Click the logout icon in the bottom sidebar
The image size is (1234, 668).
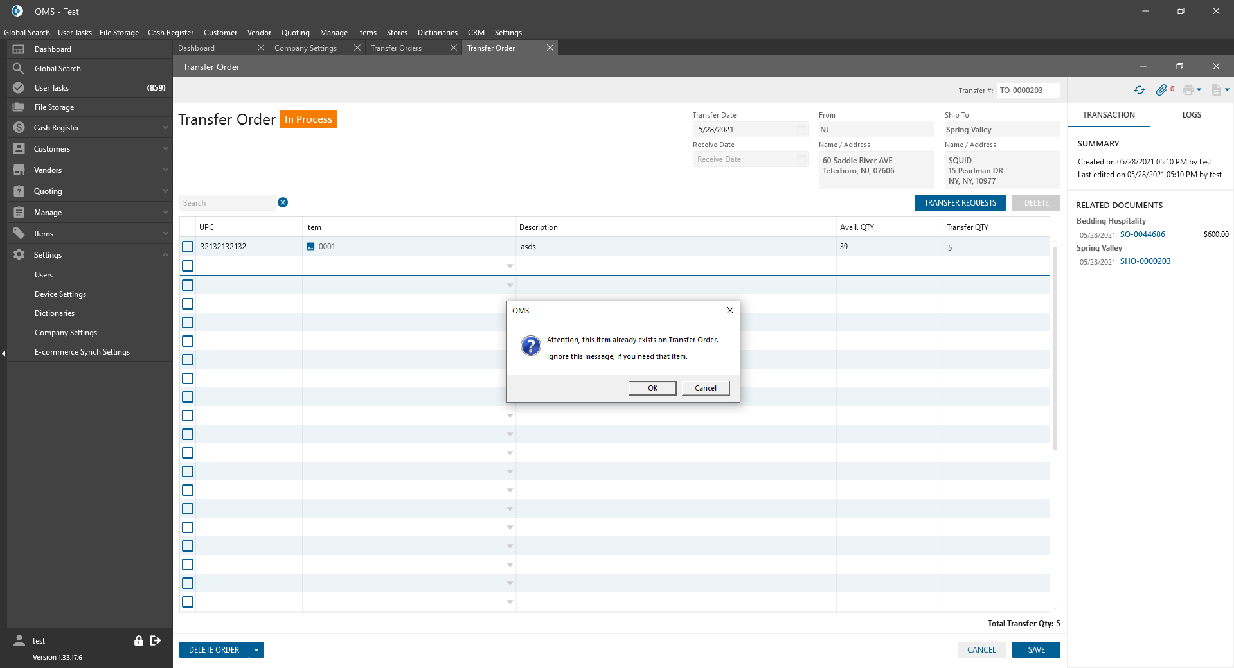tap(156, 640)
